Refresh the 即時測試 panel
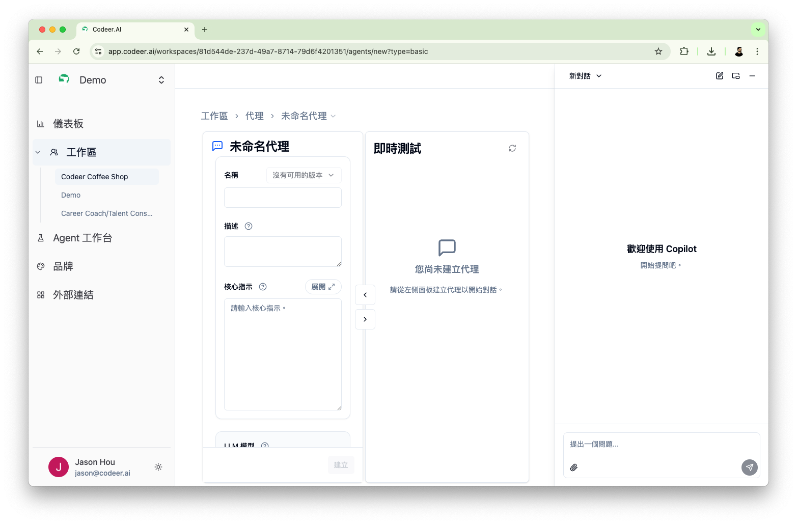 [x=512, y=148]
